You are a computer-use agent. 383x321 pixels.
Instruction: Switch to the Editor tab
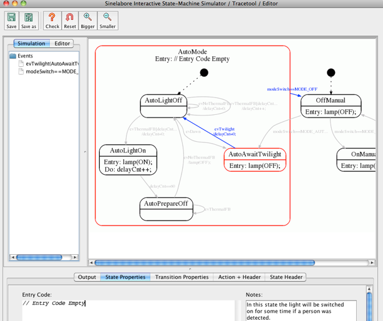[x=62, y=44]
